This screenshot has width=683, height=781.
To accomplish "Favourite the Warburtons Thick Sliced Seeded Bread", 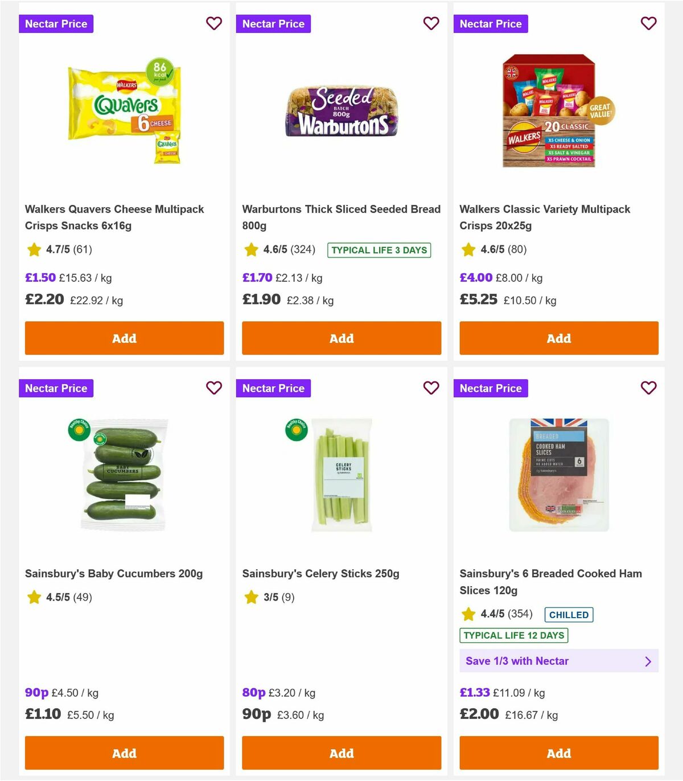I will 431,23.
